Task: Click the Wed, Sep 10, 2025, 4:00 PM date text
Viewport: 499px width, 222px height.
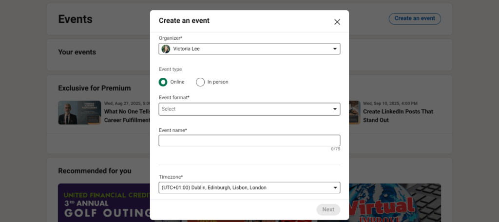Action: coord(390,103)
